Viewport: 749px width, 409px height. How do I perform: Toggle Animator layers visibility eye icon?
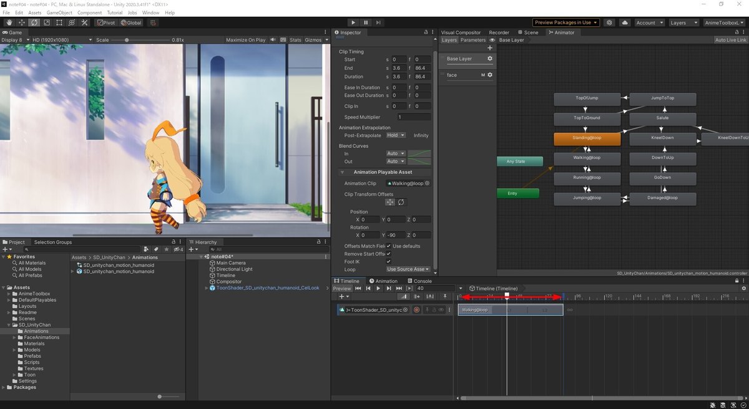pos(492,40)
